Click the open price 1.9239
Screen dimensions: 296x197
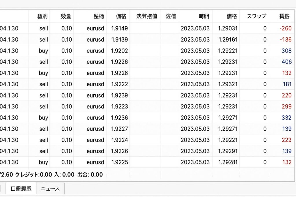tap(119, 95)
